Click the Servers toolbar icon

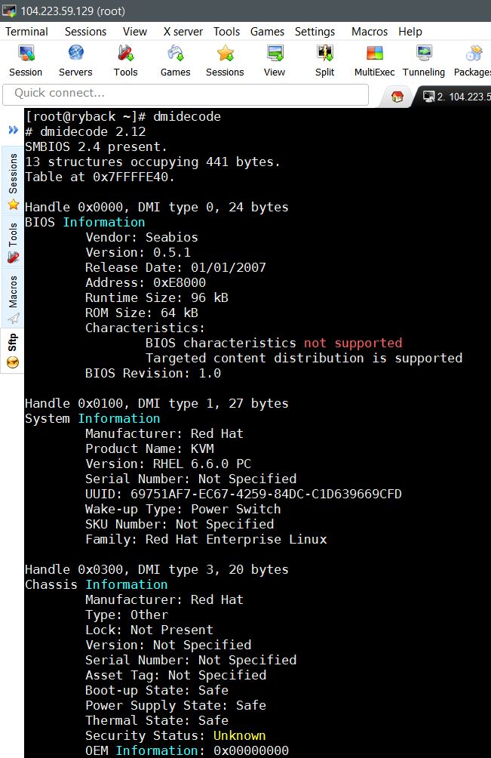[75, 61]
